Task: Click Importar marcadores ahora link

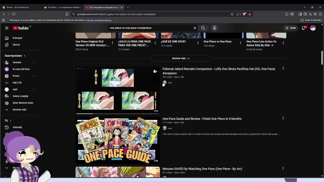Action: tap(98, 20)
